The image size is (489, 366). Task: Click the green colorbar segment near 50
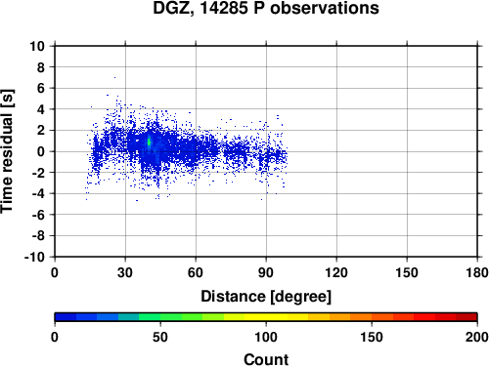point(160,317)
